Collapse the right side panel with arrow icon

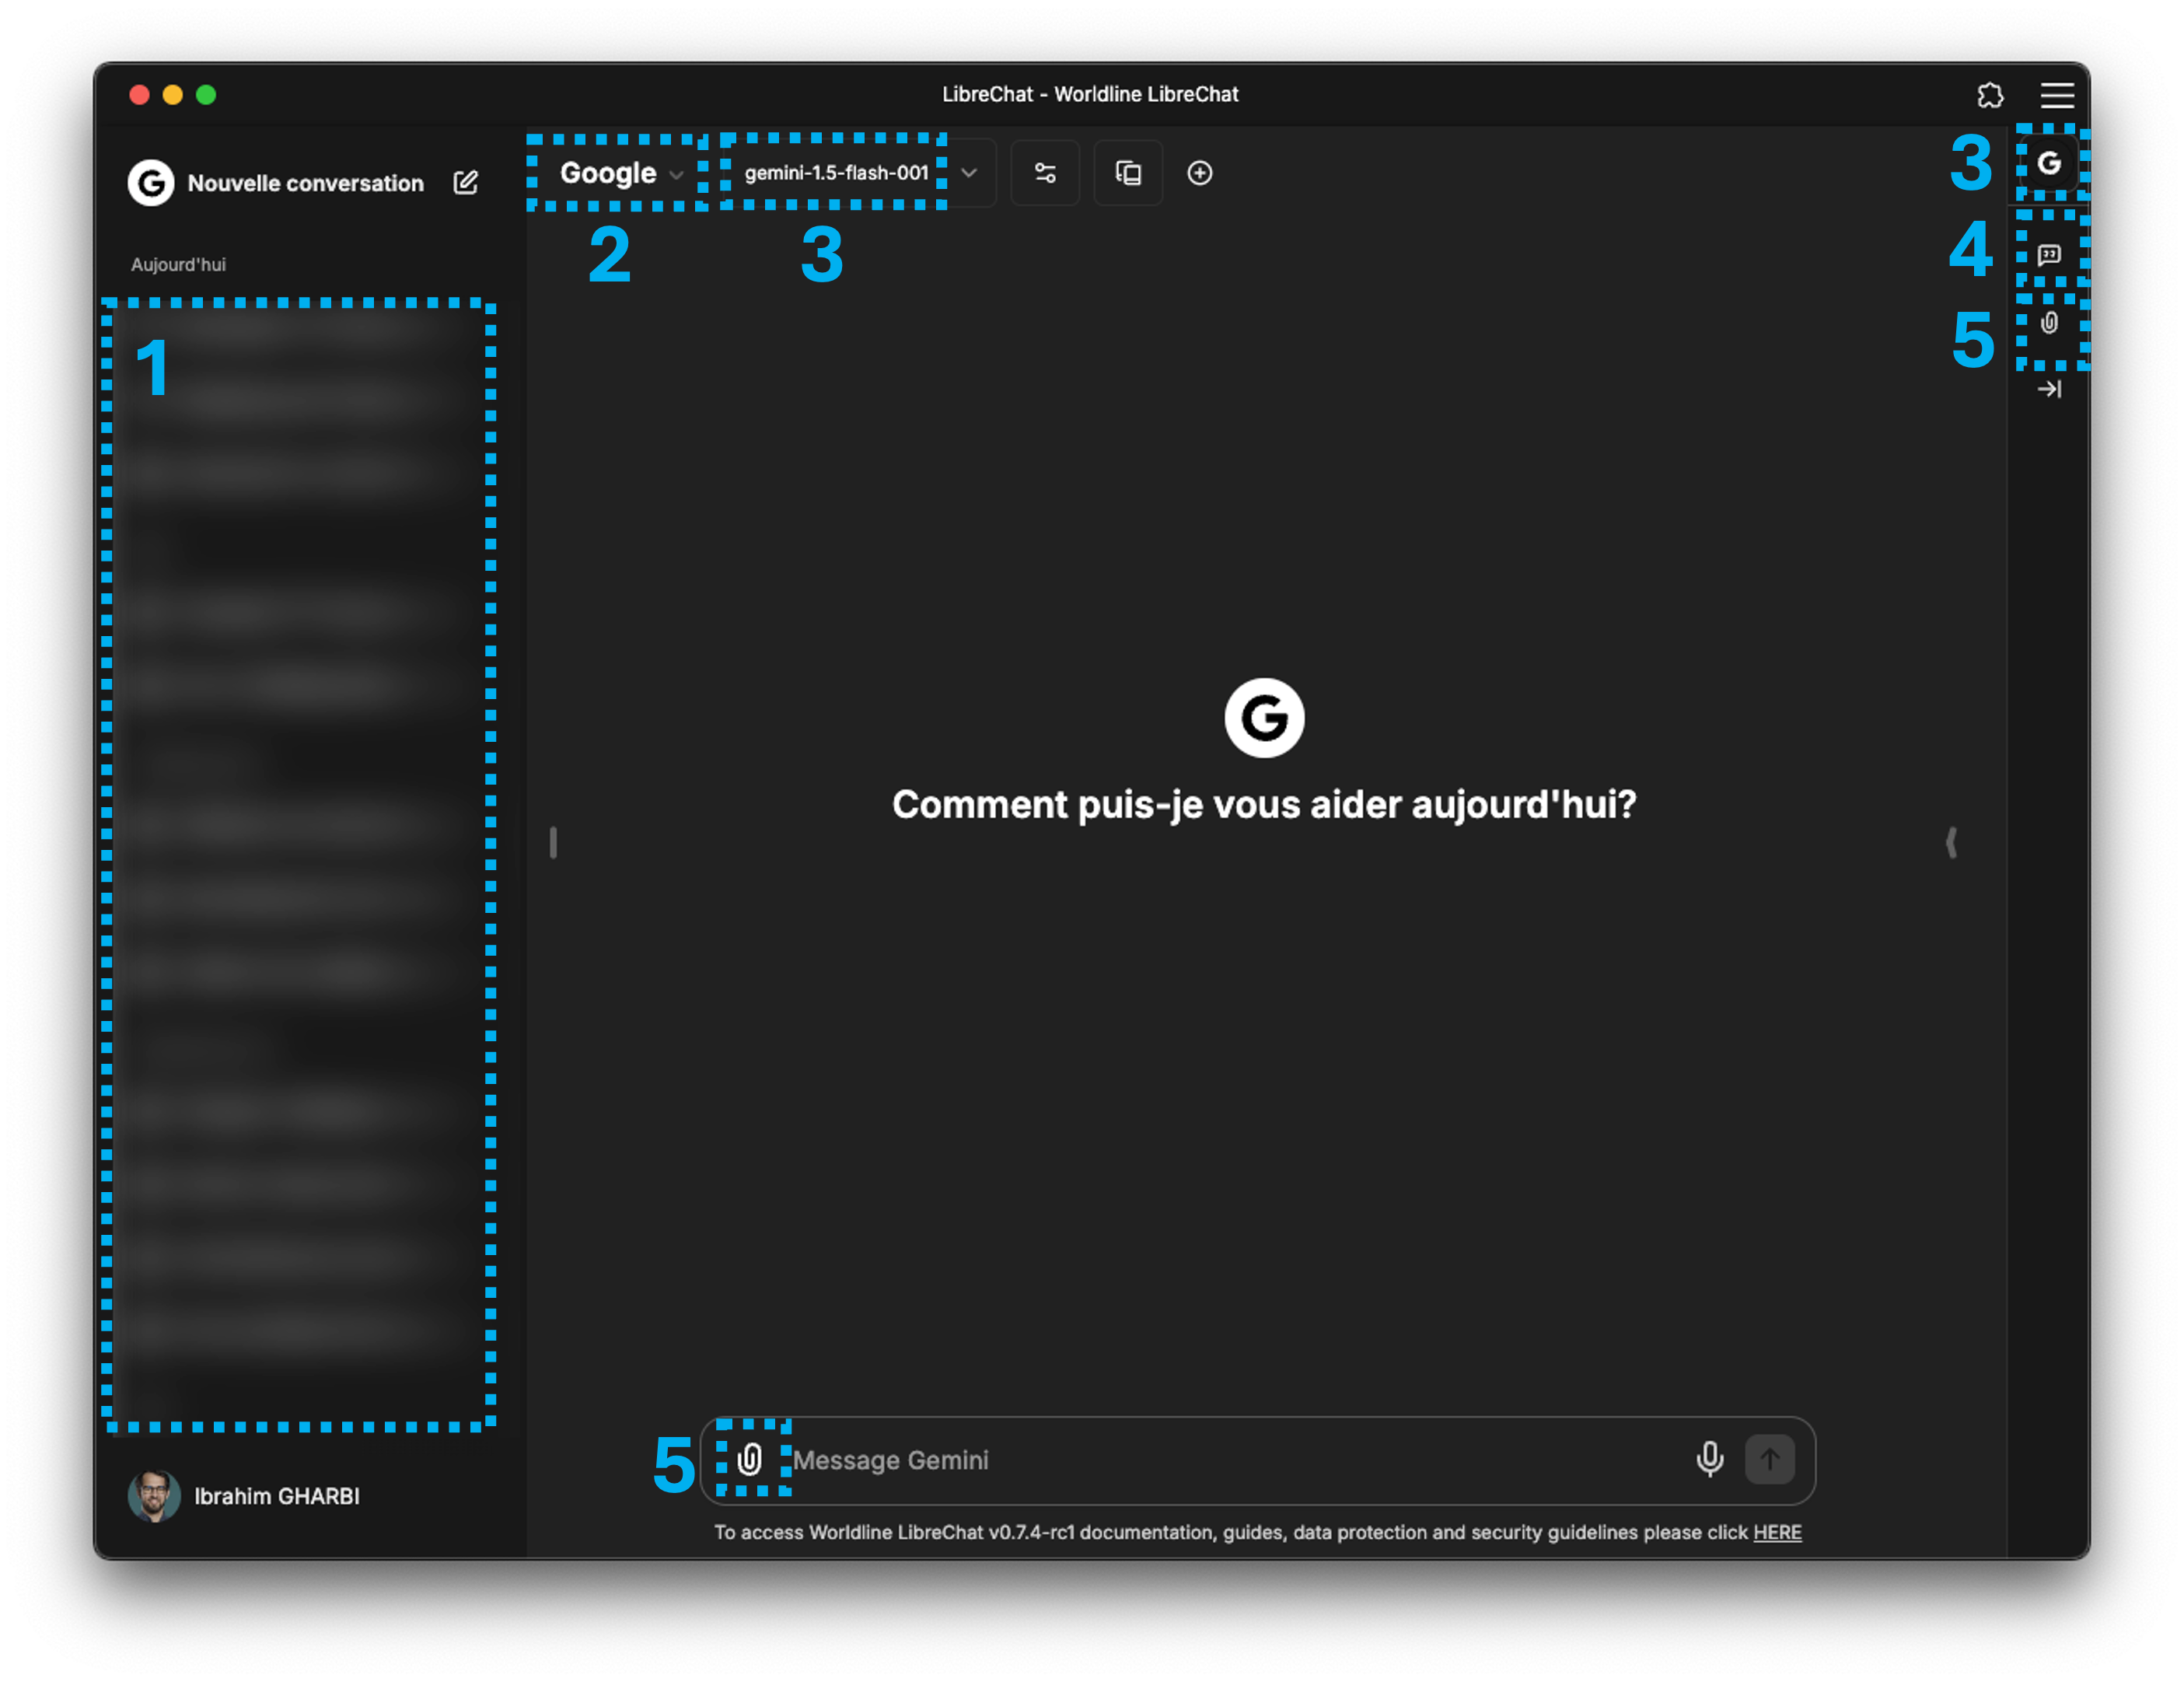pos(2049,389)
